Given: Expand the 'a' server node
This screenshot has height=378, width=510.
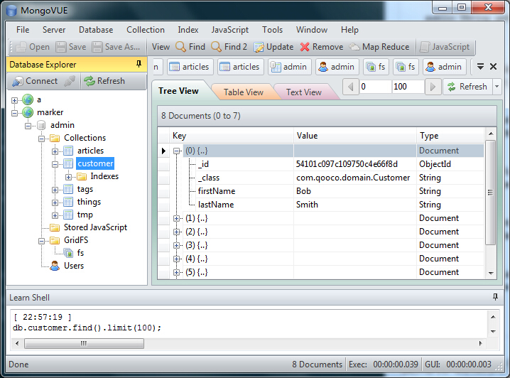Looking at the screenshot, I should tap(14, 100).
